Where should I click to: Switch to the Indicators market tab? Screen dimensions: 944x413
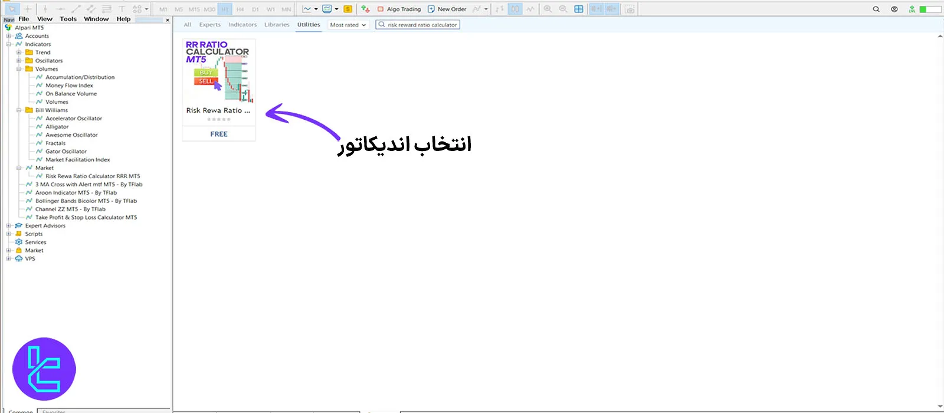click(242, 25)
